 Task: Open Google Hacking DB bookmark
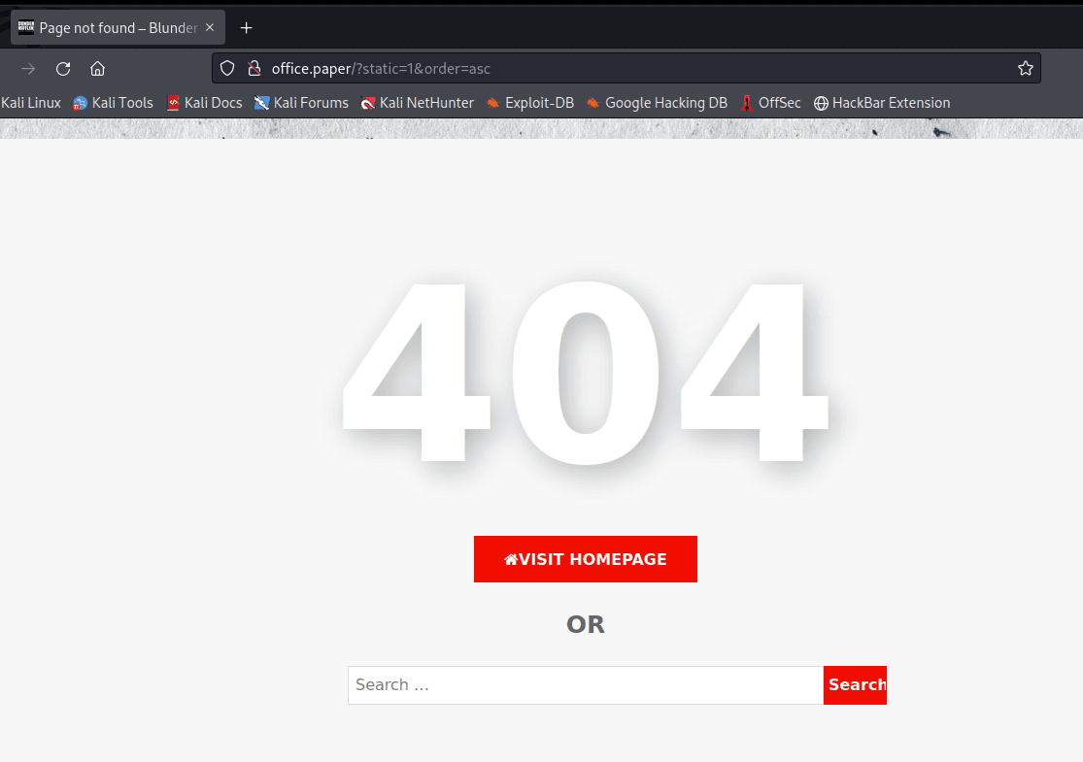pos(657,103)
